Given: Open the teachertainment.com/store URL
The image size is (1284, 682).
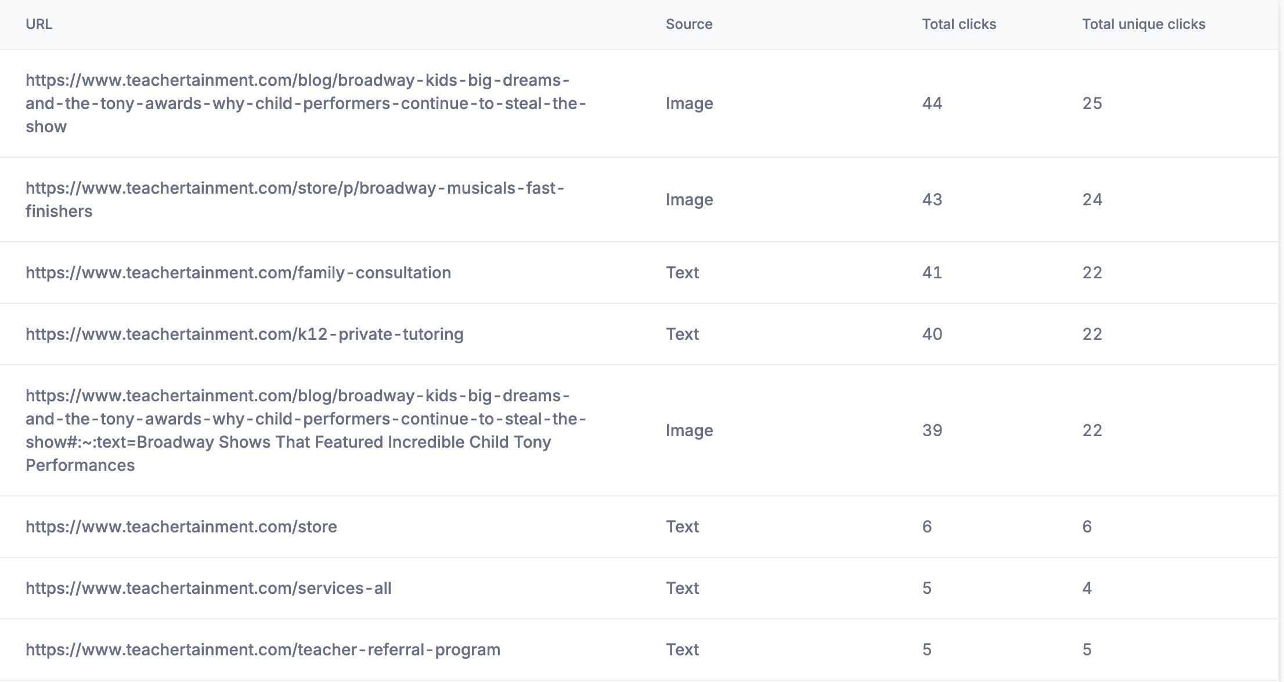Looking at the screenshot, I should [181, 527].
